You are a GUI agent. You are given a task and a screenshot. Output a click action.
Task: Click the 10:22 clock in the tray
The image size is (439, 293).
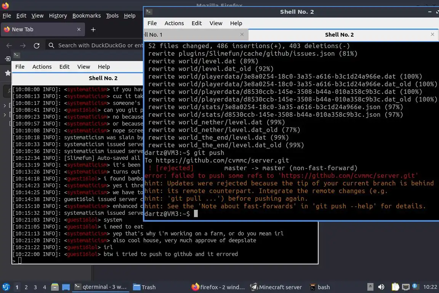click(x=430, y=287)
